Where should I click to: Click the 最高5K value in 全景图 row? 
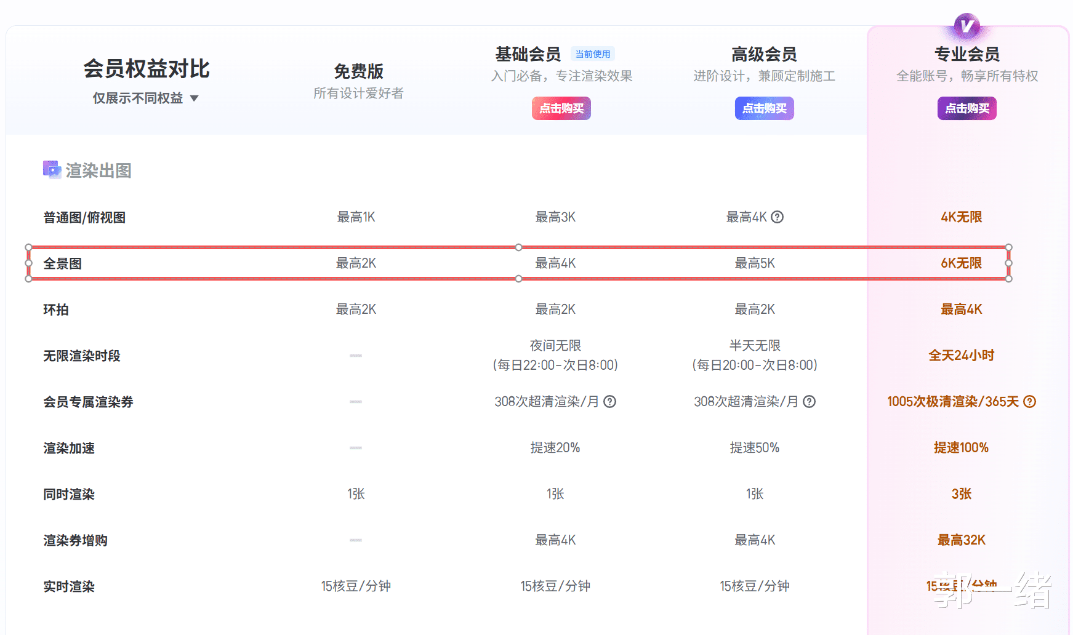click(755, 263)
